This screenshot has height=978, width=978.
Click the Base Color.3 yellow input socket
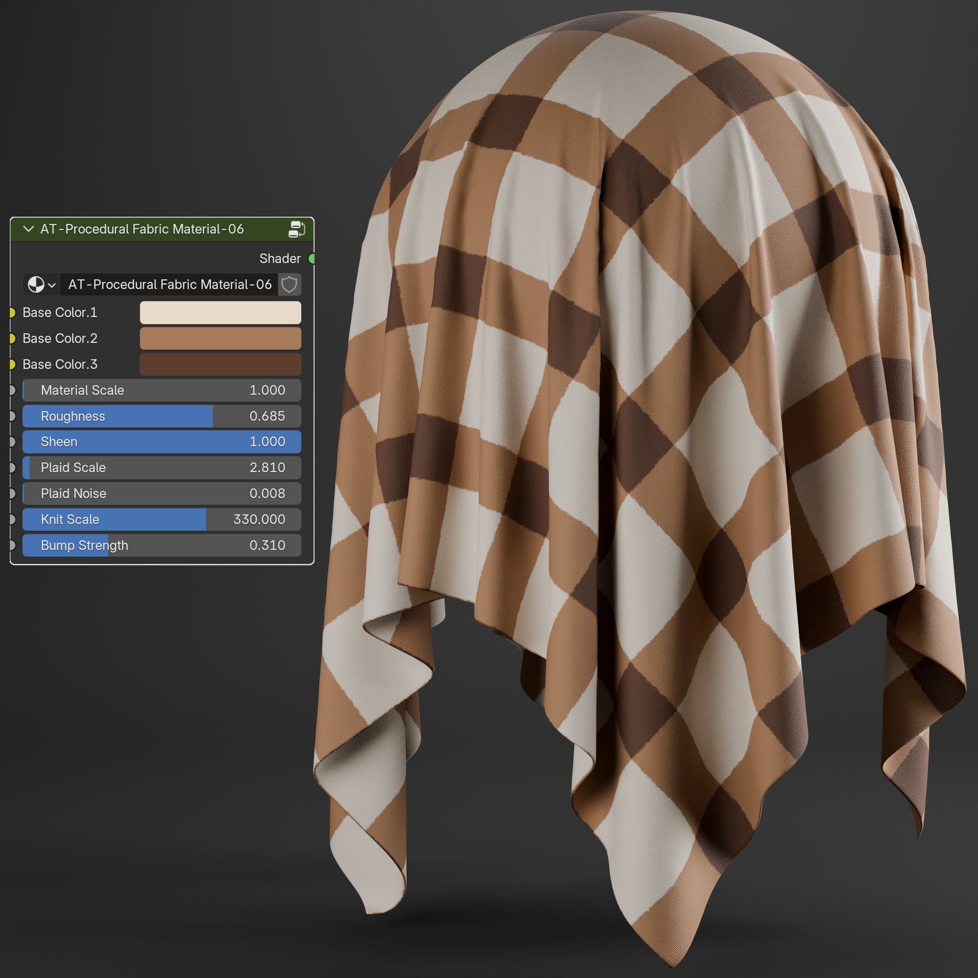12,364
